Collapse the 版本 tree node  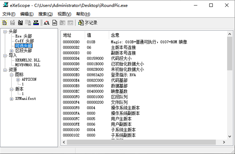pos(11,89)
